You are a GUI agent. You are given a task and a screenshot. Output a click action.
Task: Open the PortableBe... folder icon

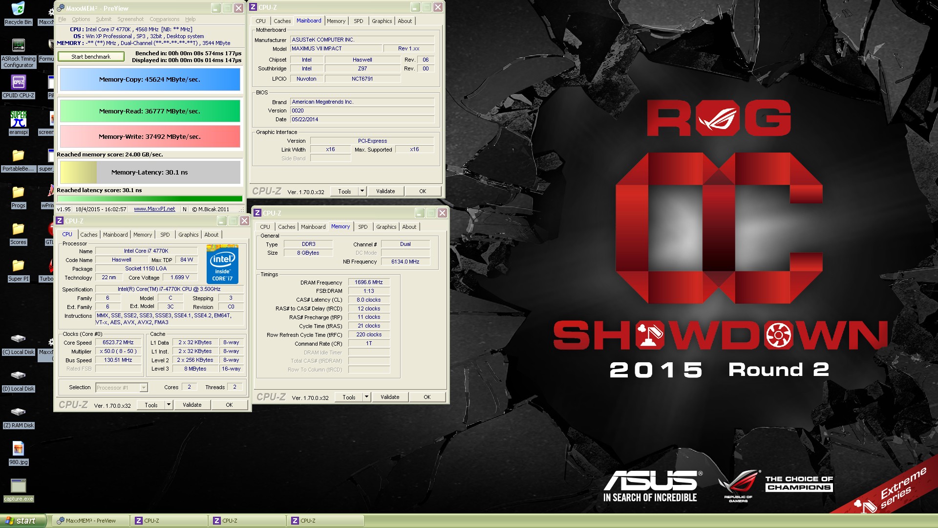click(x=18, y=160)
